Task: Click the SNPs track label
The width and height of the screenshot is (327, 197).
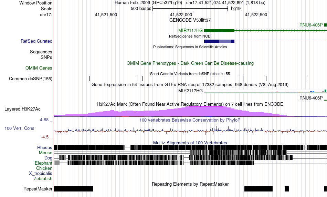Action: click(46, 57)
